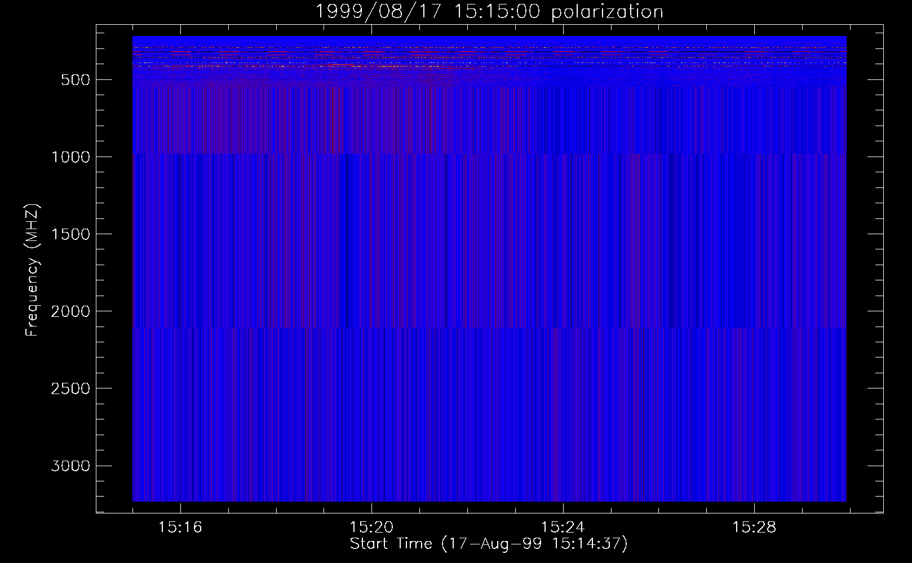This screenshot has width=912, height=563.
Task: Click the 500 frequency tick label
Action: 75,80
